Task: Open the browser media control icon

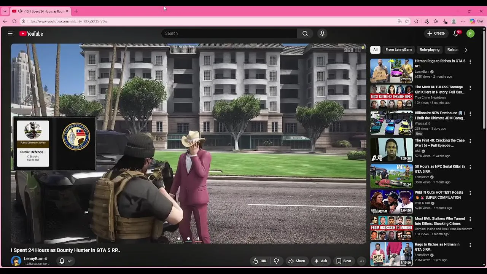Action: pyautogui.click(x=427, y=21)
